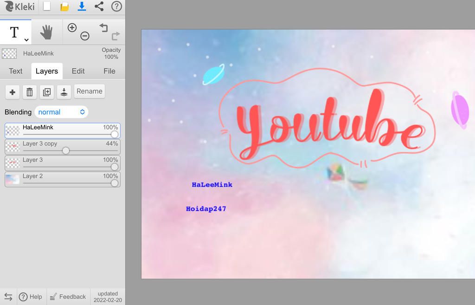Image resolution: width=475 pixels, height=305 pixels.
Task: Click updated 2022-02-20 note
Action: (x=108, y=297)
